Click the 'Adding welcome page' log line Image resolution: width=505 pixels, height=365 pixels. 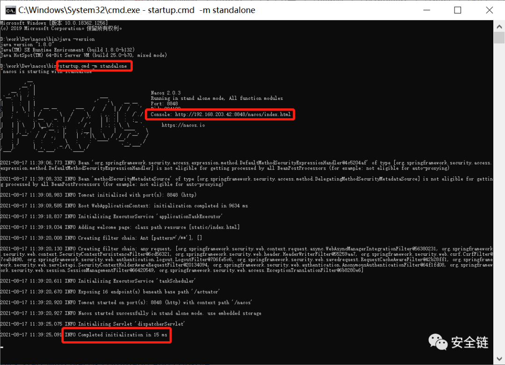[120, 227]
